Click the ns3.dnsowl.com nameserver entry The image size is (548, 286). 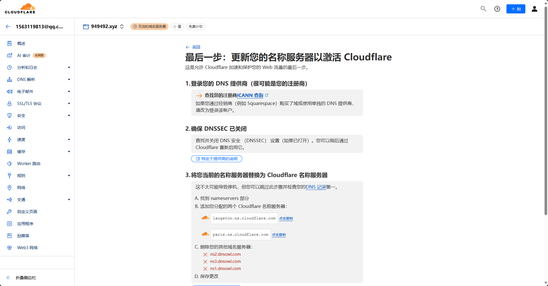225,261
